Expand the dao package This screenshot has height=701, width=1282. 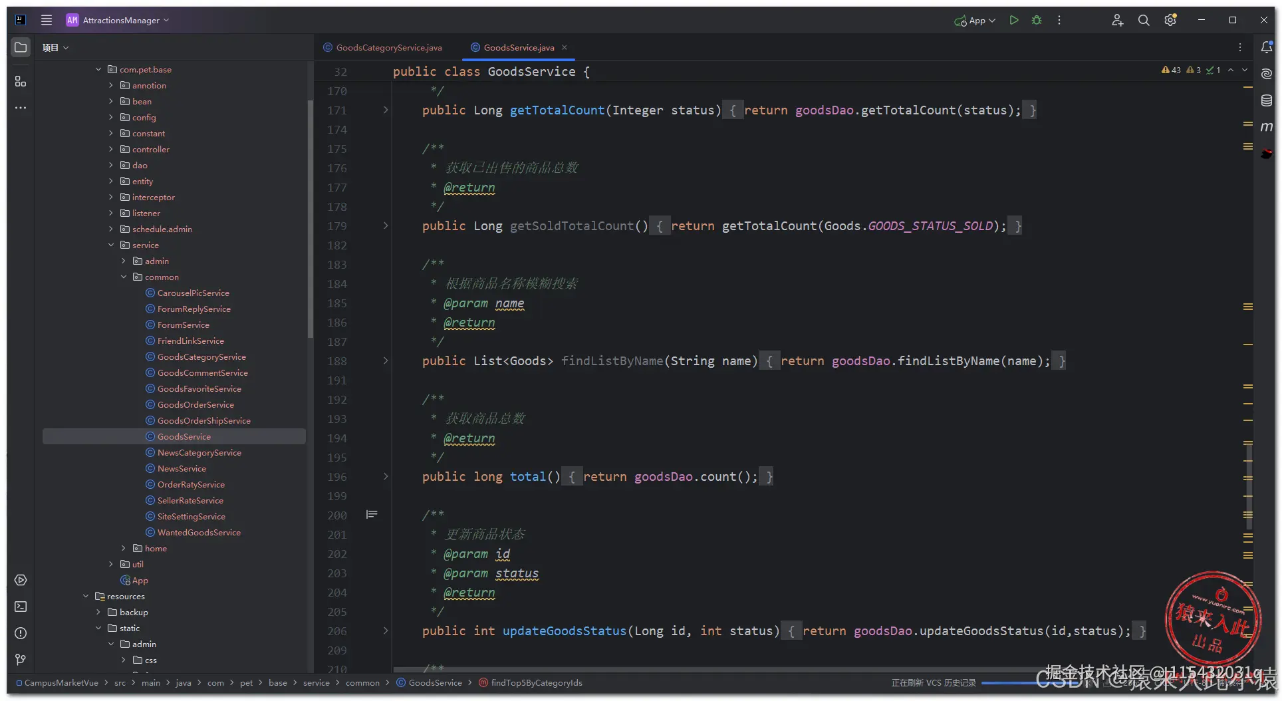pyautogui.click(x=111, y=165)
